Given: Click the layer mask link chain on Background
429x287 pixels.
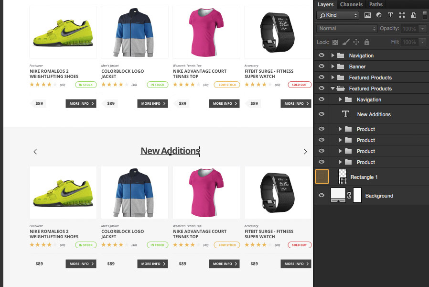Looking at the screenshot, I should coord(349,195).
